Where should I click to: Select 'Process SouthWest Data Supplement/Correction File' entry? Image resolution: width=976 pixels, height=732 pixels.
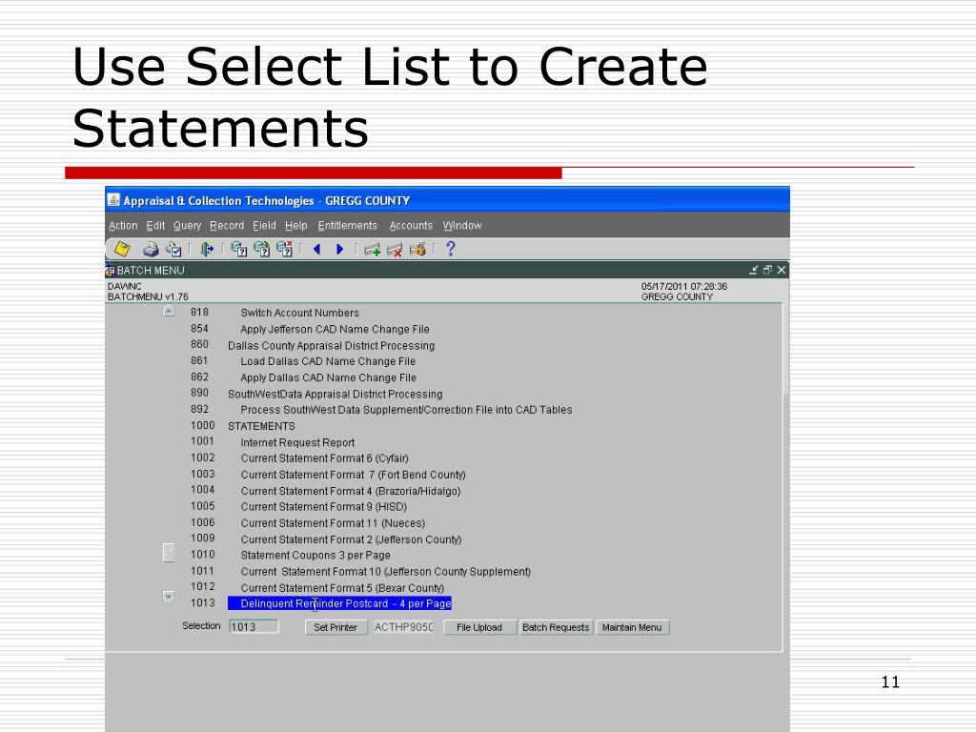click(x=406, y=410)
